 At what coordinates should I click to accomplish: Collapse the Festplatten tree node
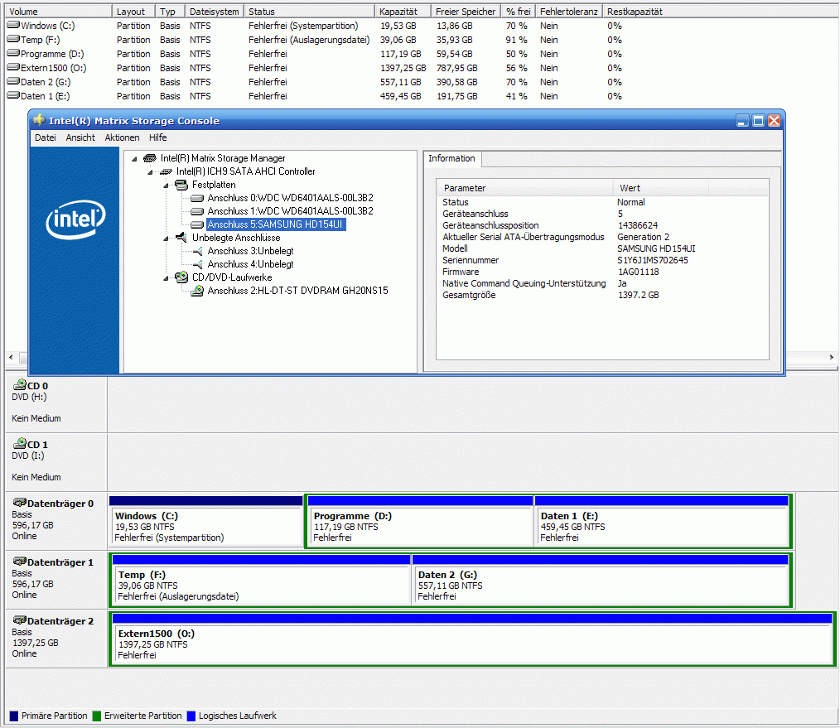click(x=166, y=186)
